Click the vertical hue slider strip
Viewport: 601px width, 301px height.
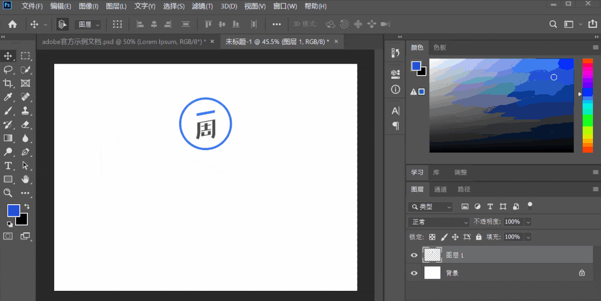click(588, 106)
